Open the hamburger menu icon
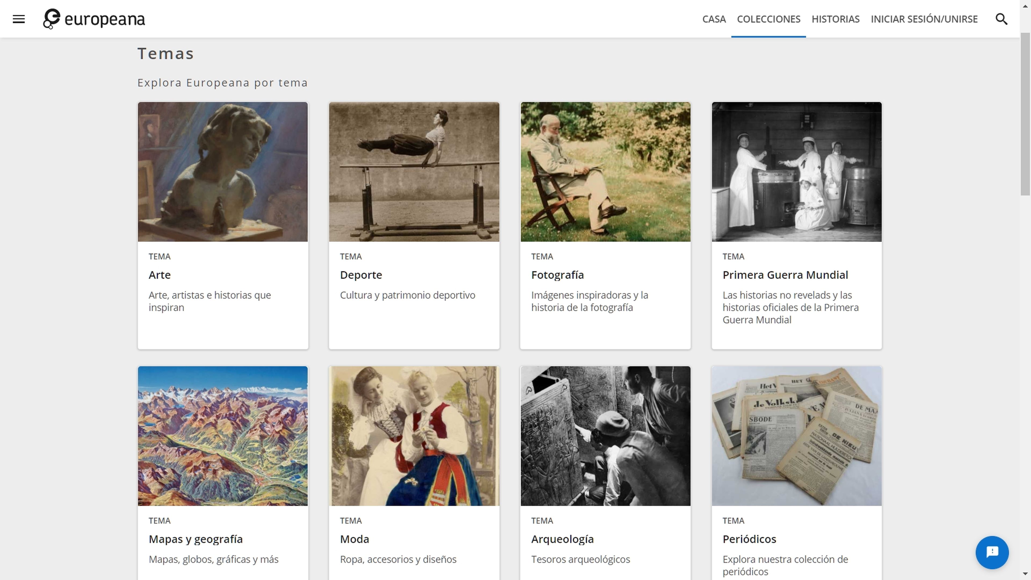 pyautogui.click(x=19, y=19)
